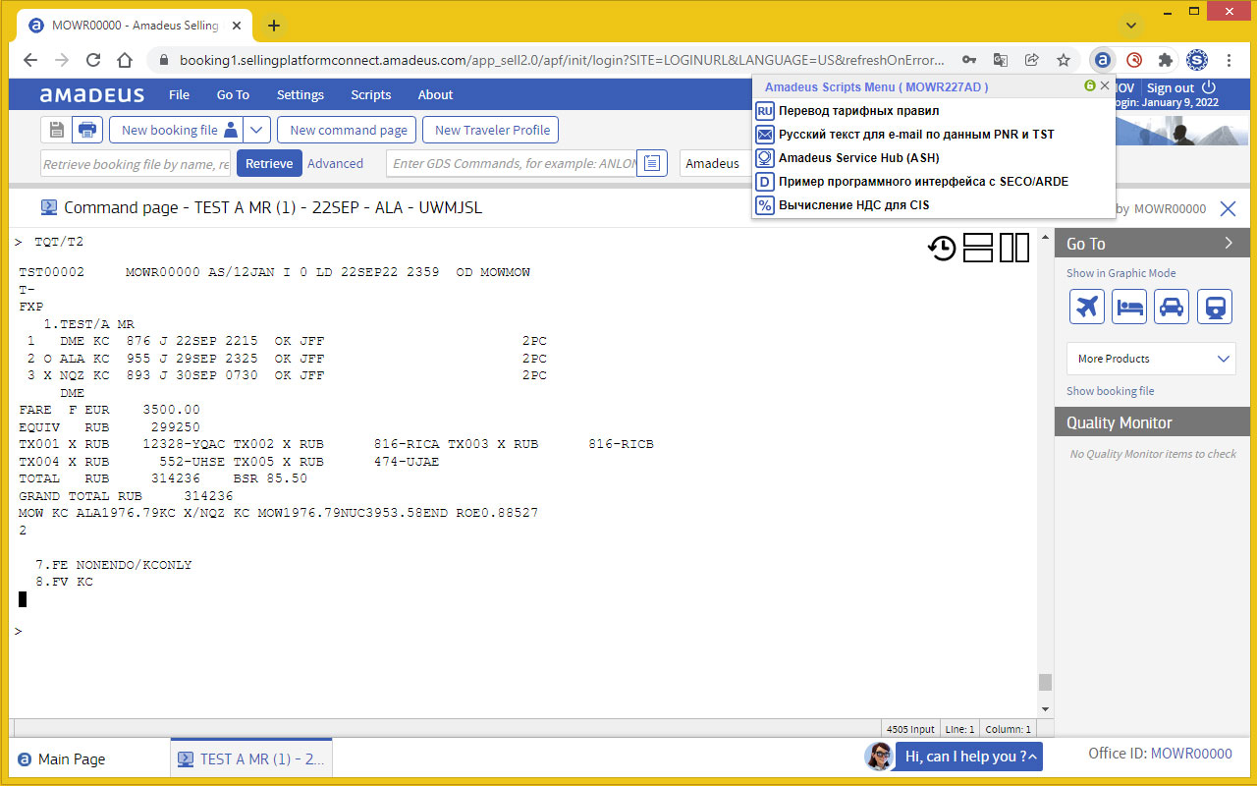Select Русский текст для e-mail script
The width and height of the screenshot is (1257, 786).
[x=916, y=134]
